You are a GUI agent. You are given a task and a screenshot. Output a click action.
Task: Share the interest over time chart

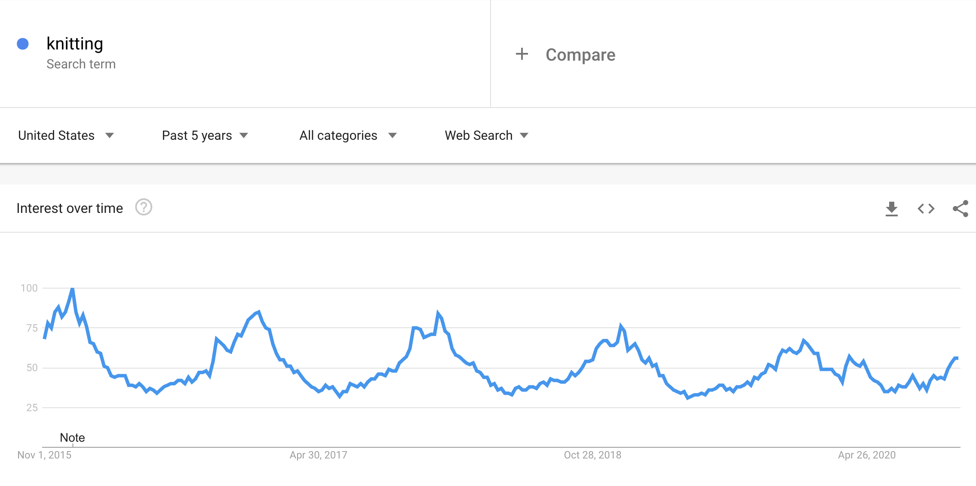pos(961,209)
